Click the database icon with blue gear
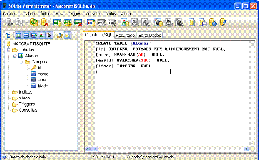The image size is (259, 160). click(x=213, y=22)
